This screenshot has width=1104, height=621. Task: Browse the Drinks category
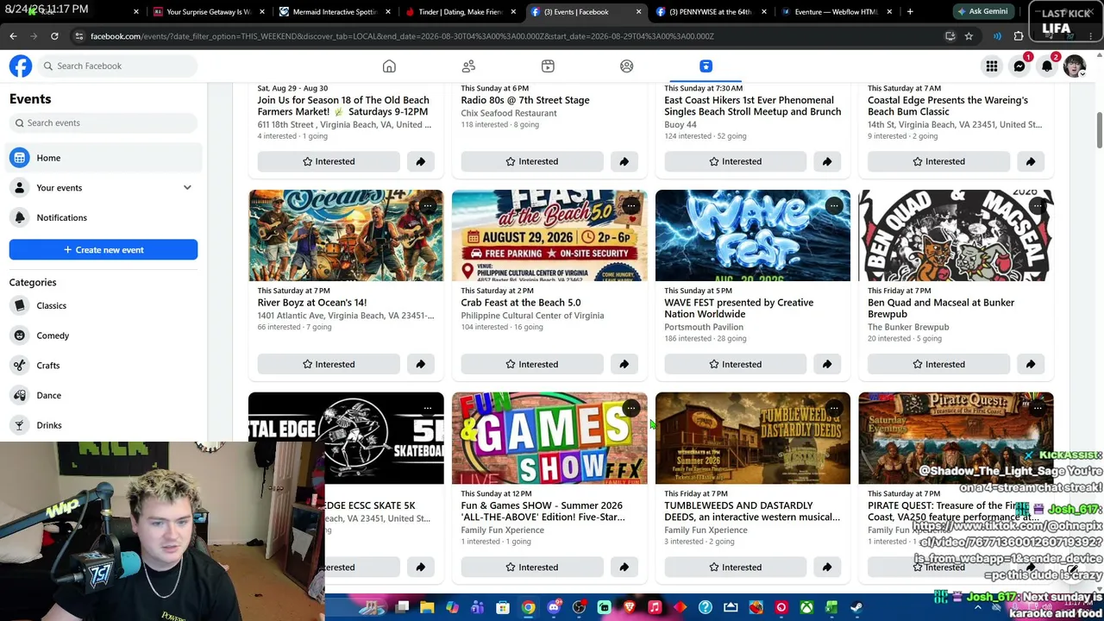click(x=103, y=425)
